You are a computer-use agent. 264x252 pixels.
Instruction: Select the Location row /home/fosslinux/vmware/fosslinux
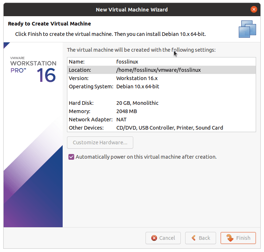(161, 70)
